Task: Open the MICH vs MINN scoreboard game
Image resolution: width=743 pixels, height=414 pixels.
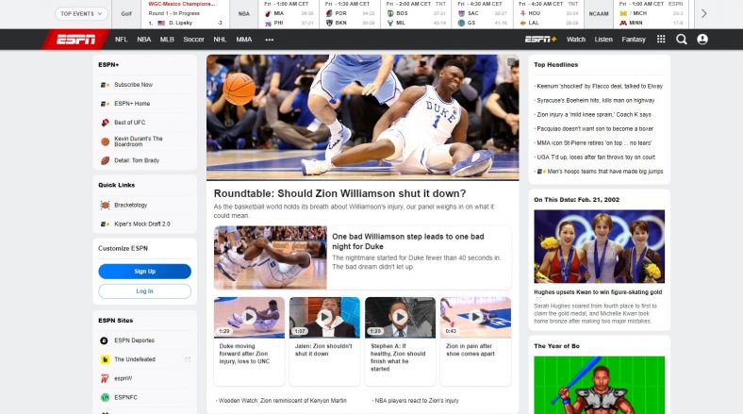Action: [652, 14]
